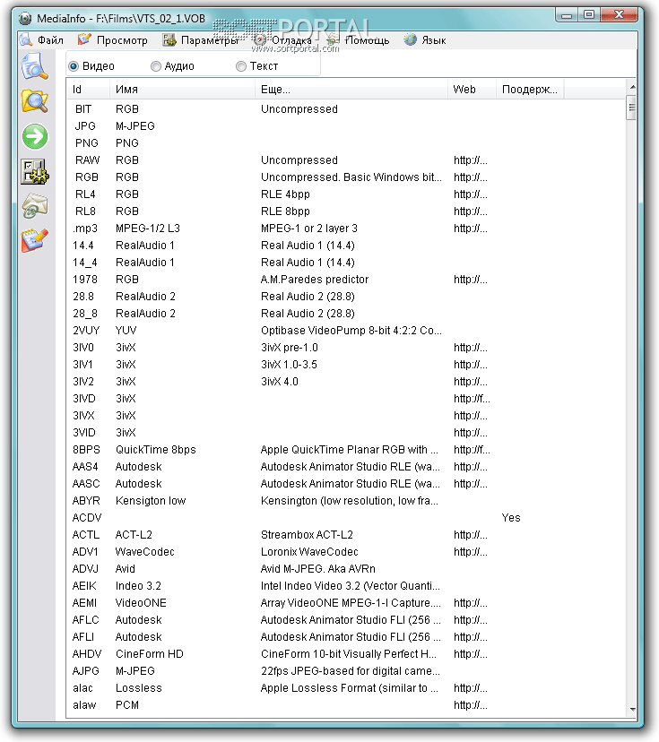The height and width of the screenshot is (742, 659).
Task: Click the Web column header
Action: pos(472,90)
